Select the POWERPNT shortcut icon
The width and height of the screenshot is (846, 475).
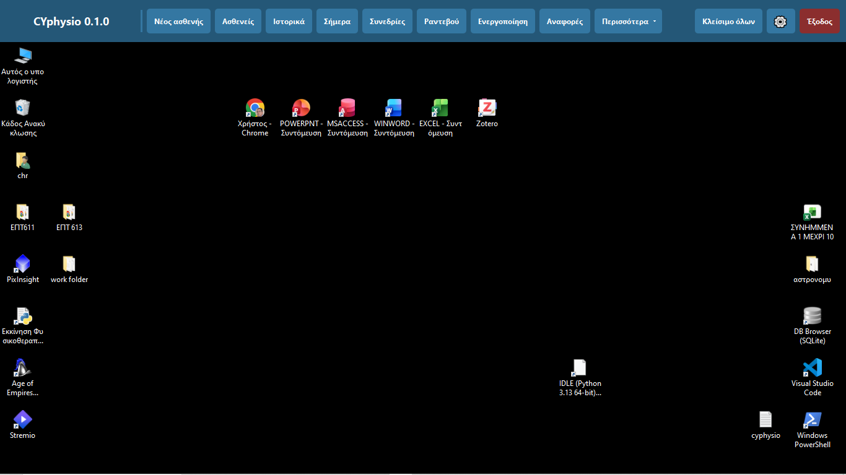(x=301, y=108)
